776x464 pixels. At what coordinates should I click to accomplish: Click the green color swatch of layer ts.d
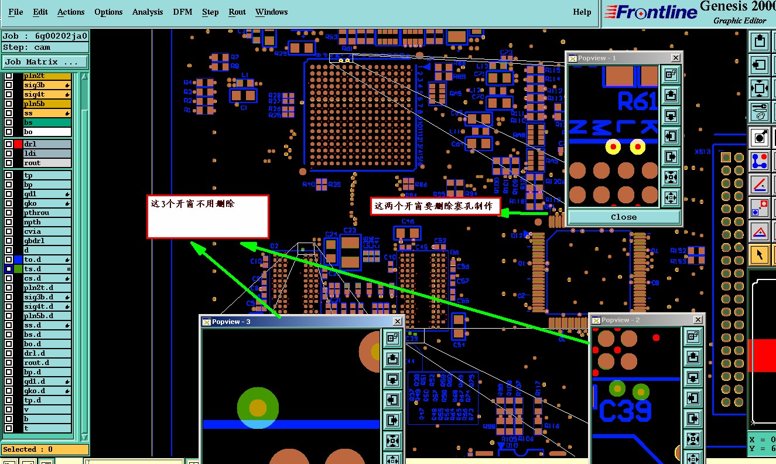(x=18, y=269)
